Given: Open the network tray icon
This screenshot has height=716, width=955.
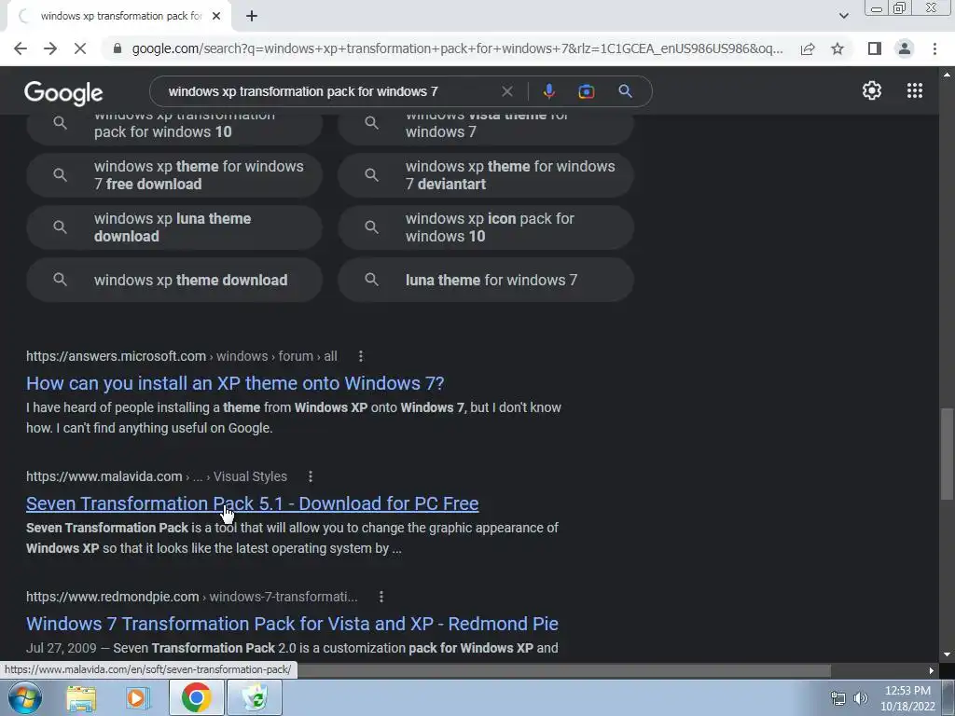Looking at the screenshot, I should point(838,698).
